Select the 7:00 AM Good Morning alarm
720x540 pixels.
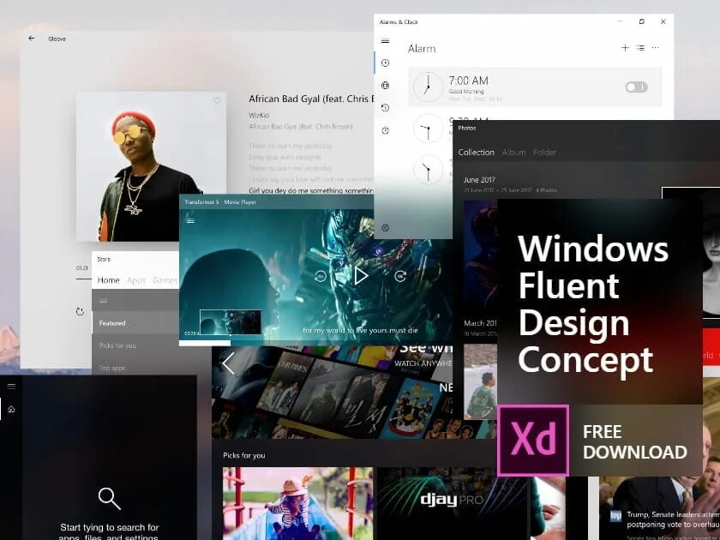pos(536,87)
